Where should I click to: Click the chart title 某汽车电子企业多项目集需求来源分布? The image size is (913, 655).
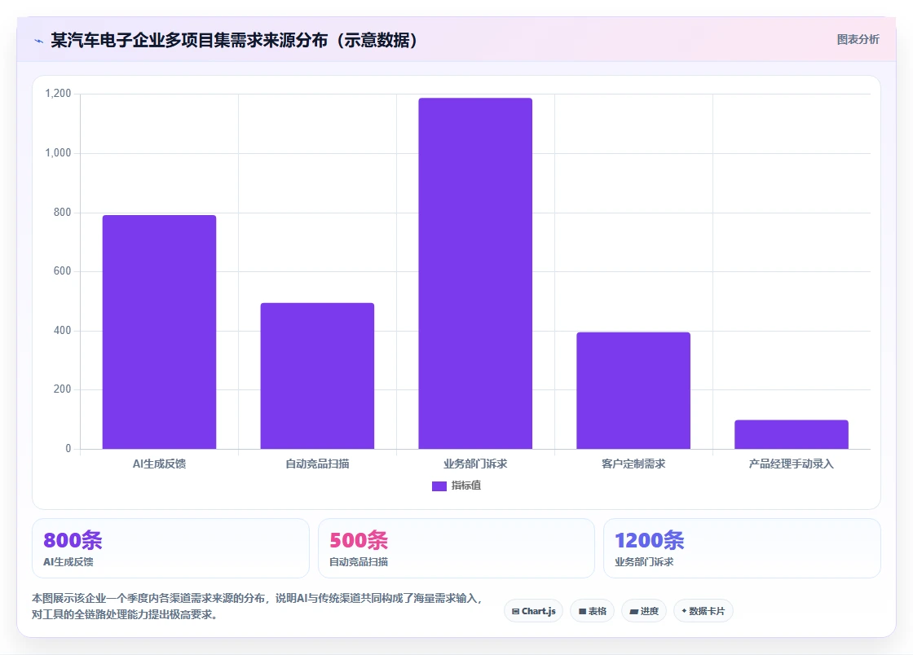pyautogui.click(x=234, y=40)
